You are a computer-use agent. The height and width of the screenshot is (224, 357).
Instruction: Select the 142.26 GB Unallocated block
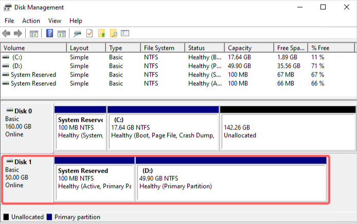pyautogui.click(x=288, y=128)
